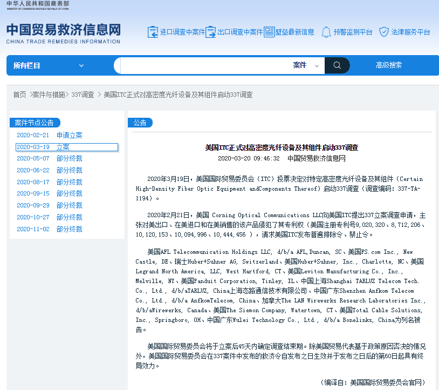Image resolution: width=439 pixels, height=390 pixels.
Task: Click the paragraph starting 2020年2月21日
Action: click(280, 225)
